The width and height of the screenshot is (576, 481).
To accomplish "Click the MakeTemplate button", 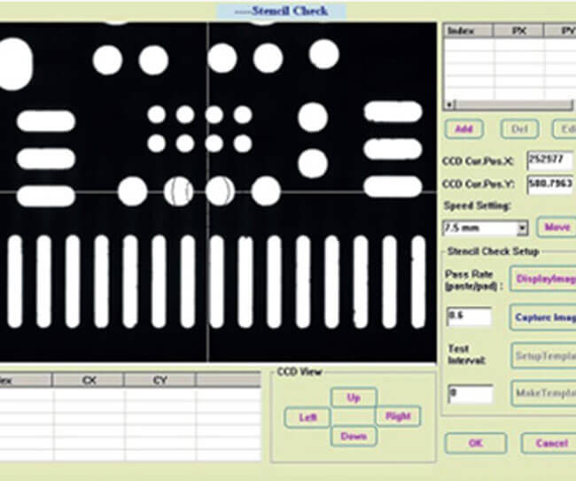I will [543, 392].
